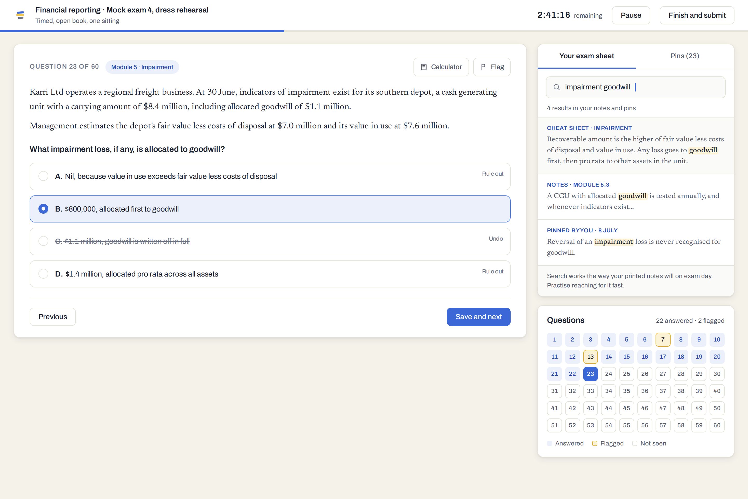Open the Your exam sheet tab
The height and width of the screenshot is (499, 748).
click(586, 56)
